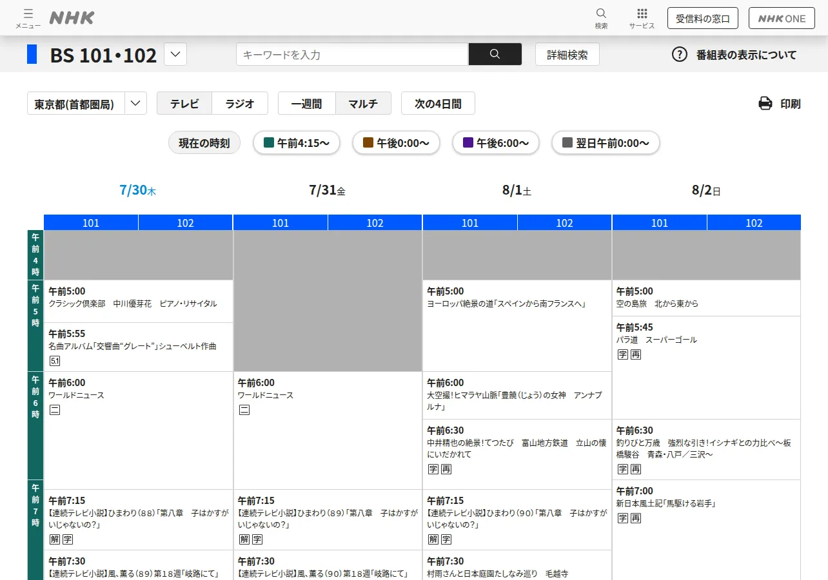Open the 東京都(首都圏局) region dropdown
Viewport: 828px width, 580px height.
coord(87,103)
